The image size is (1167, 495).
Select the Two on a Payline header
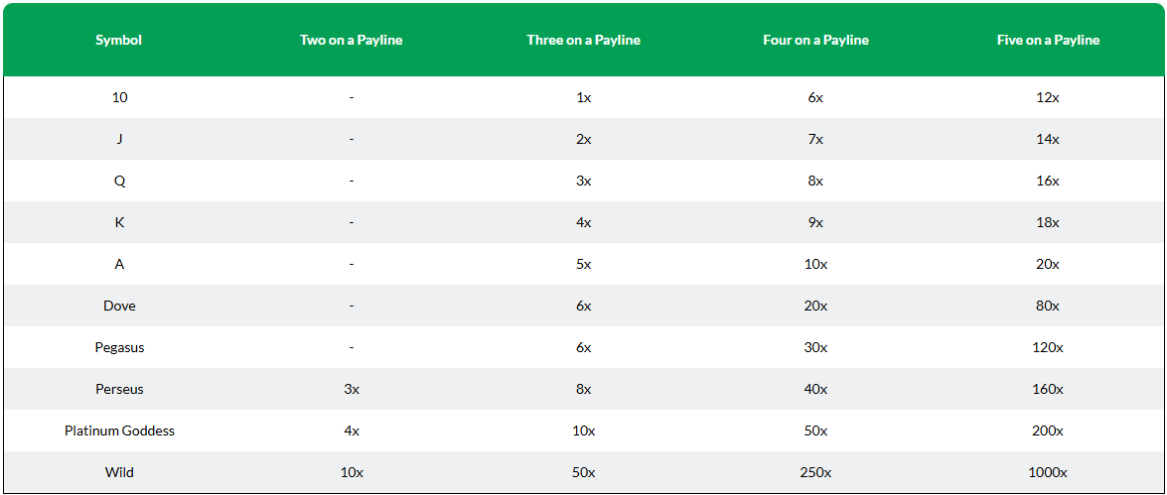click(x=352, y=40)
